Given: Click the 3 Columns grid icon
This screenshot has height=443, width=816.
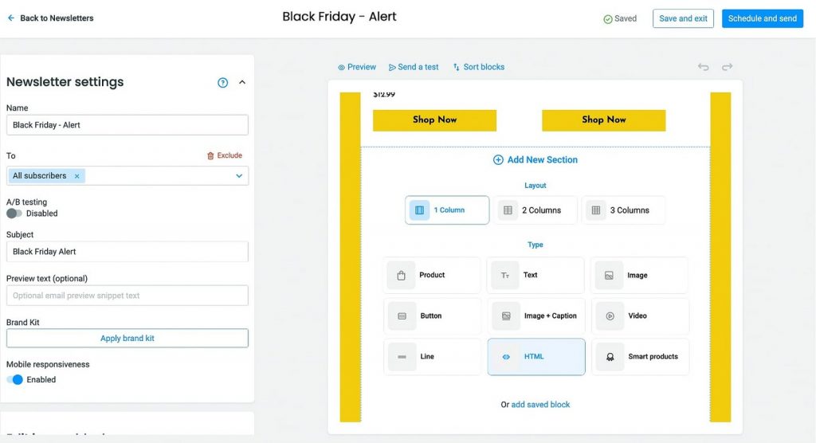Looking at the screenshot, I should (x=596, y=210).
